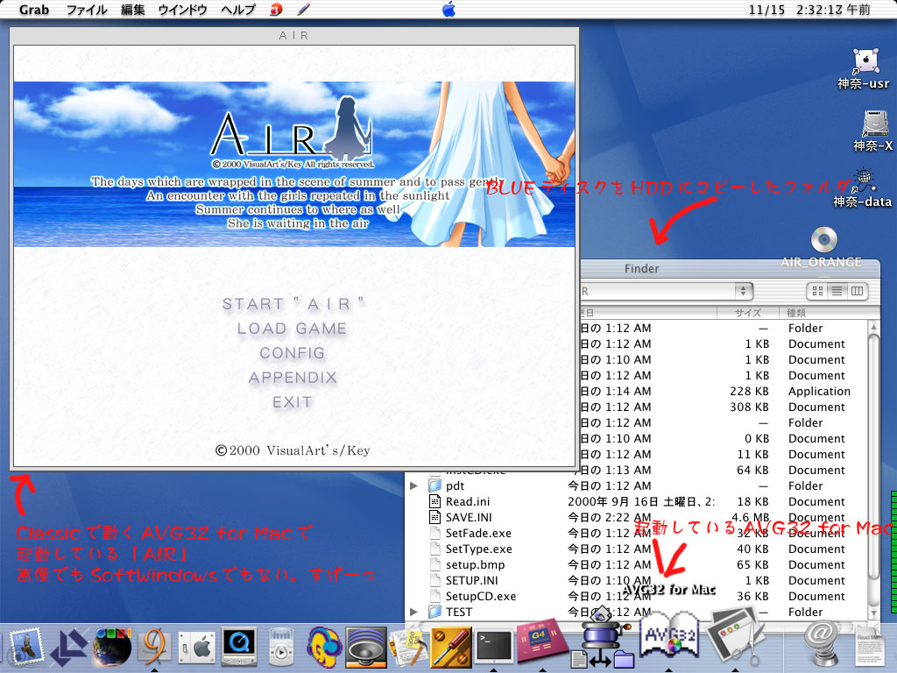Click the screwdriver utility Dock icon
This screenshot has width=897, height=673.
(451, 647)
